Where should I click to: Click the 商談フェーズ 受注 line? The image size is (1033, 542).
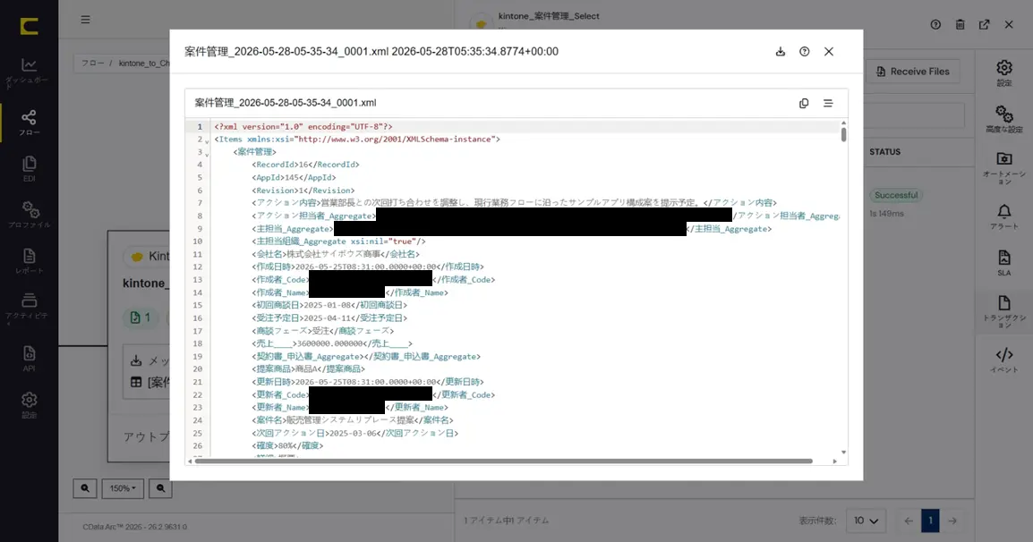tap(322, 331)
